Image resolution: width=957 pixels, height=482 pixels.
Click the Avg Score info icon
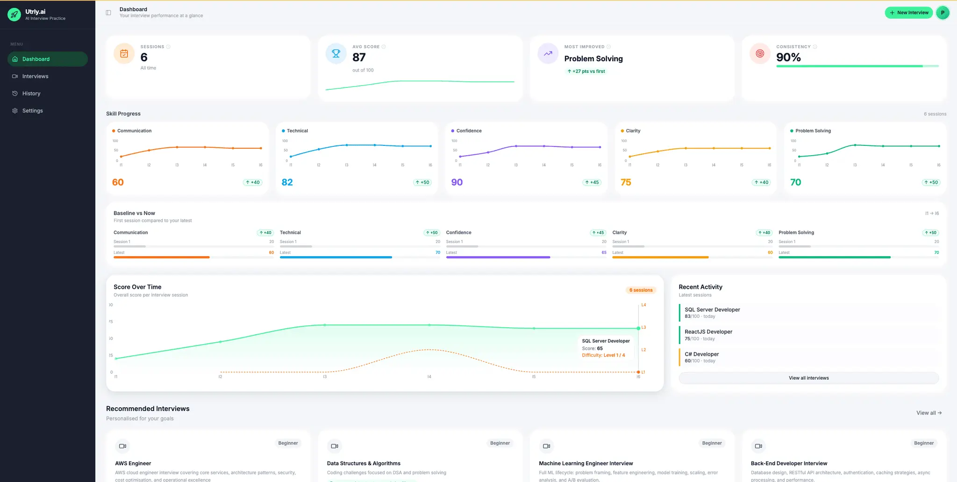click(x=384, y=47)
